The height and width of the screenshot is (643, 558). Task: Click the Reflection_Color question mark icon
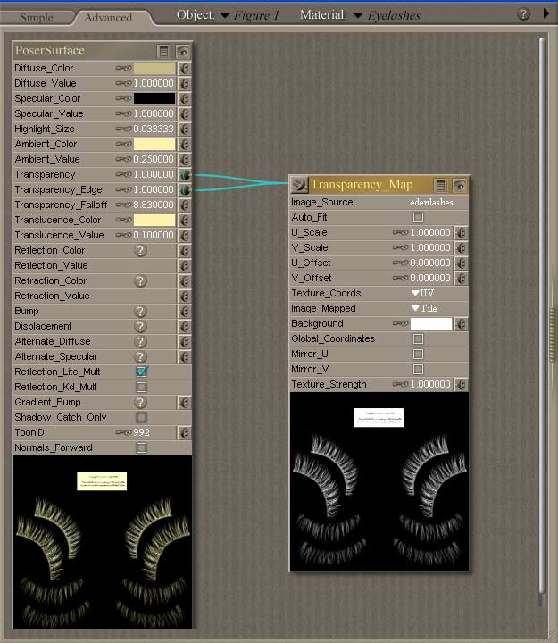click(x=141, y=251)
